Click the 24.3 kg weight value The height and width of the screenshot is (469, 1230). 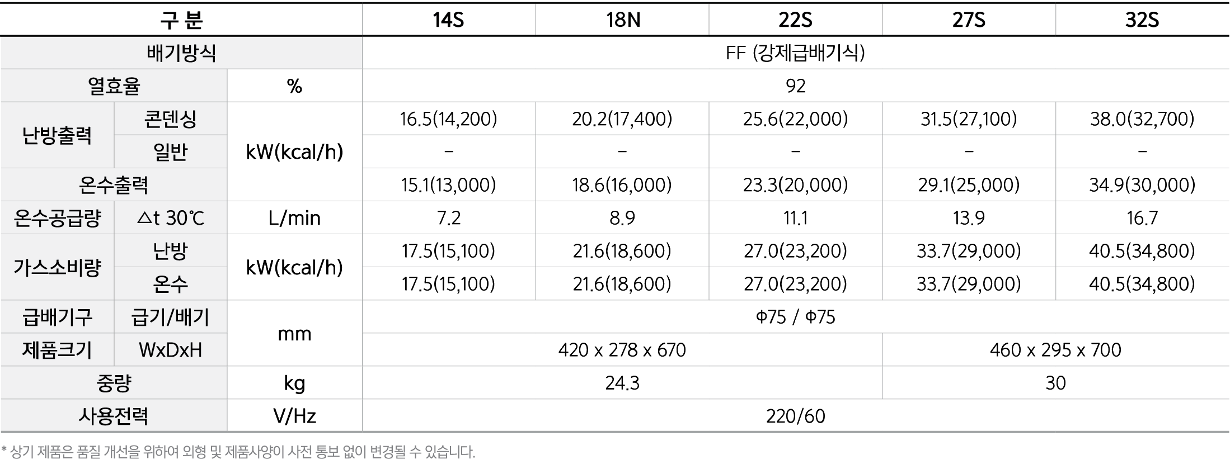coord(622,383)
